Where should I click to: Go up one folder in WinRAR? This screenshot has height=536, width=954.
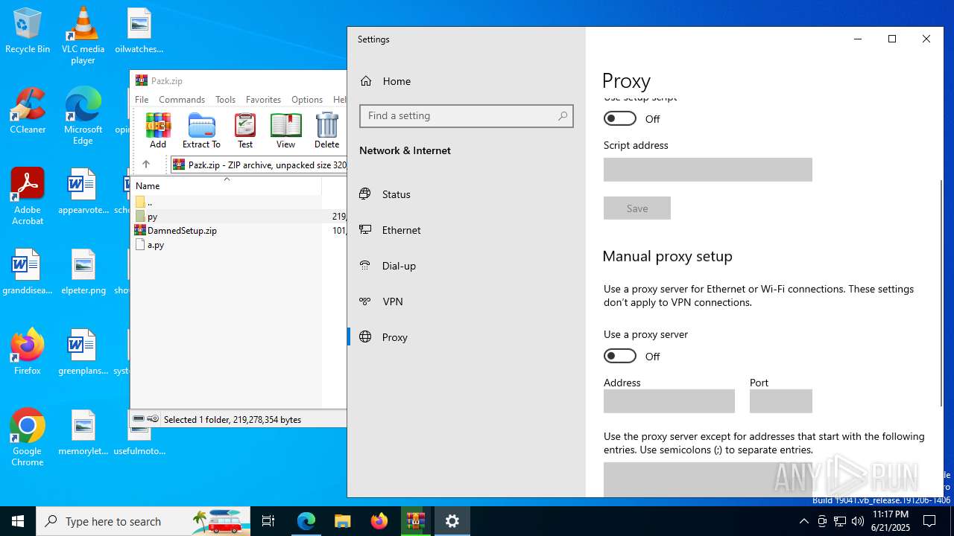point(146,165)
